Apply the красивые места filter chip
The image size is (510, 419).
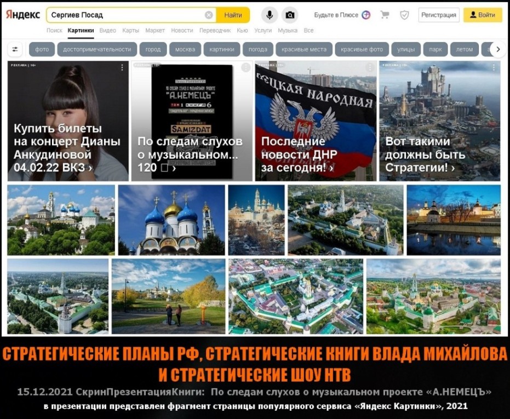[x=304, y=49]
